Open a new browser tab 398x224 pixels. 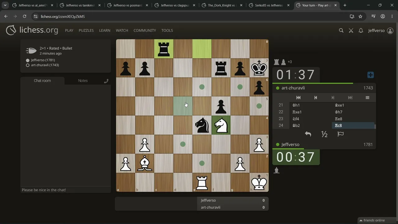345,5
